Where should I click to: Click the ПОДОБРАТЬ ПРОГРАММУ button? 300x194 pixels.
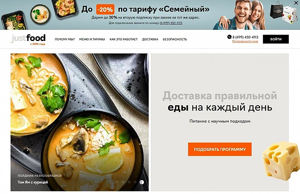click(220, 149)
